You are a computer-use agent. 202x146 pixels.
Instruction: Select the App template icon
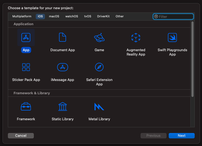tap(26, 37)
